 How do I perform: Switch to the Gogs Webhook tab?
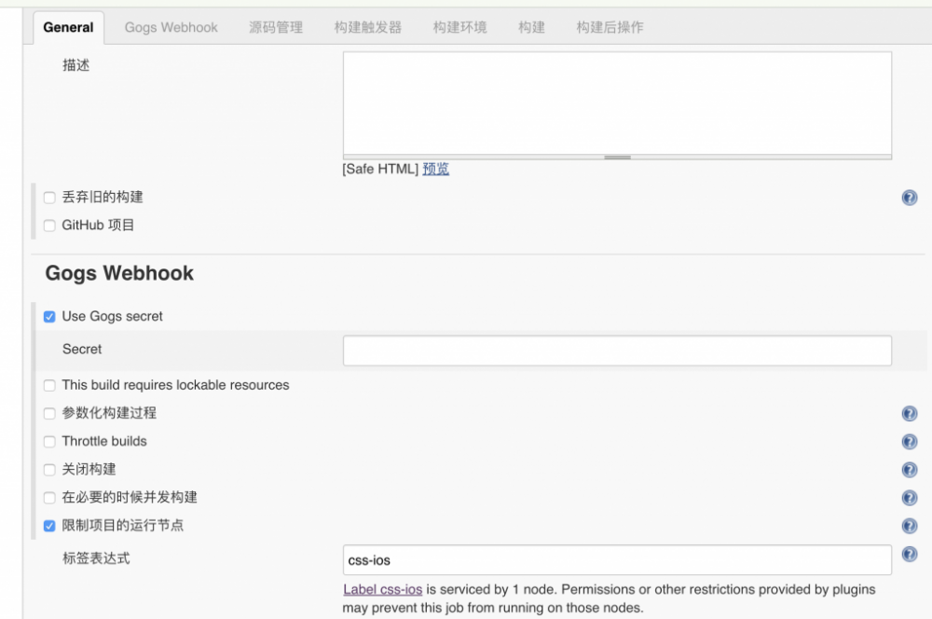tap(171, 27)
